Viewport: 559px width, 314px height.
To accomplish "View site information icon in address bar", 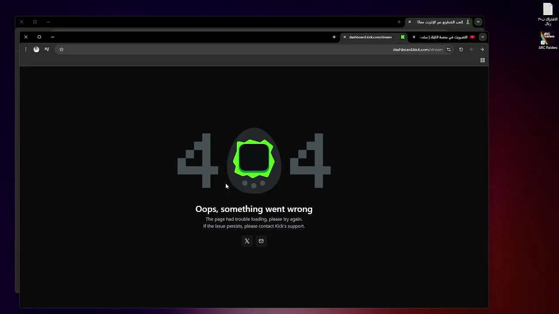I will point(449,50).
